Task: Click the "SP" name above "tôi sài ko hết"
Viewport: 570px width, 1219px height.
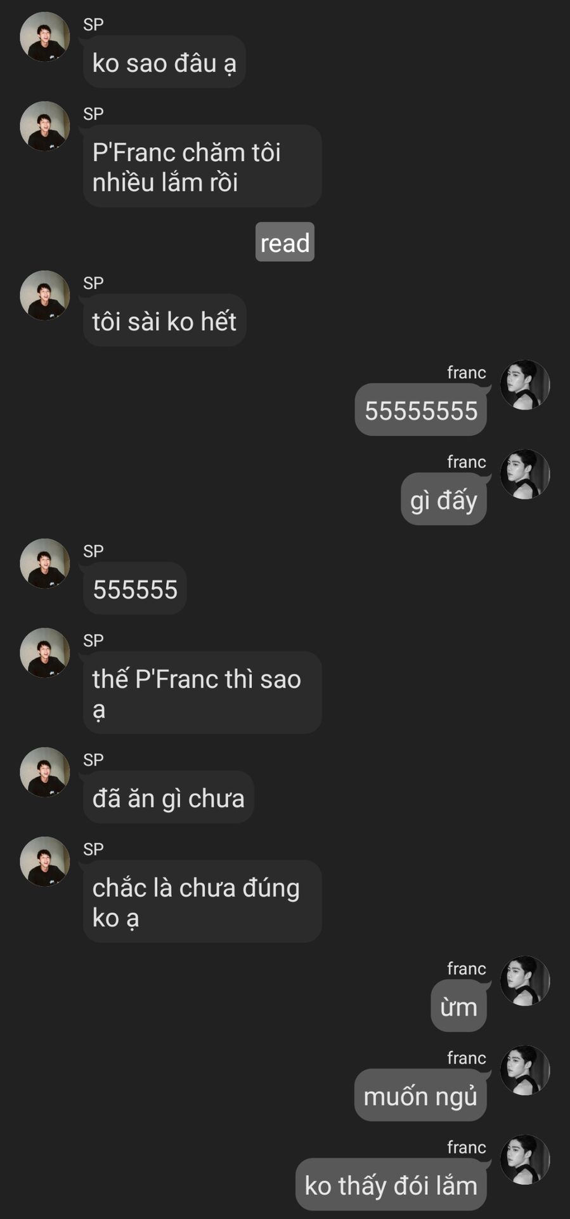Action: (93, 283)
